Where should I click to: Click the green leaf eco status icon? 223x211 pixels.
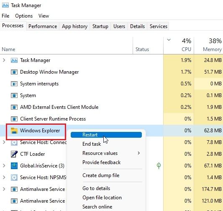click(159, 166)
